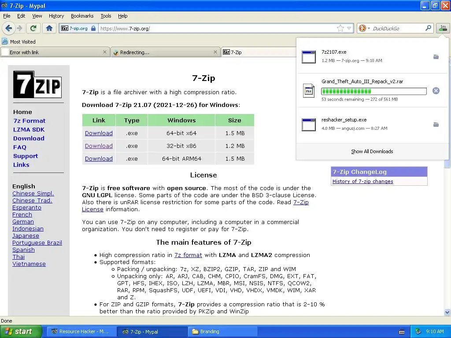This screenshot has height=338, width=451.
Task: Select the 7-Zip tab
Action: click(x=259, y=52)
